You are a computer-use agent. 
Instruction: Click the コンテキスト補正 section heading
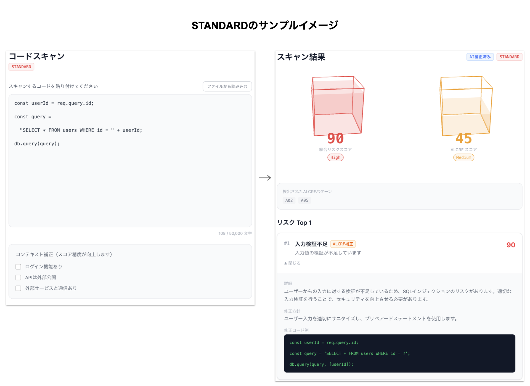[x=64, y=254]
